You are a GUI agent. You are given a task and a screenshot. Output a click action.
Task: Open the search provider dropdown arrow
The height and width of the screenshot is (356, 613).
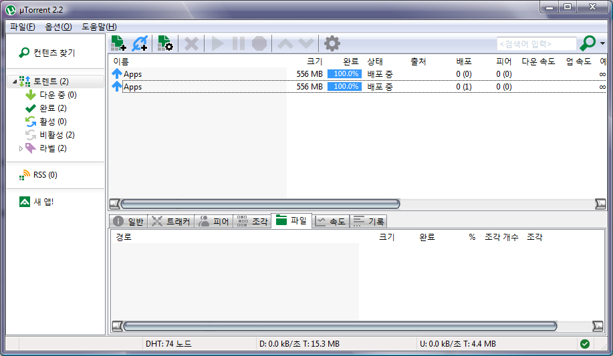coord(602,43)
